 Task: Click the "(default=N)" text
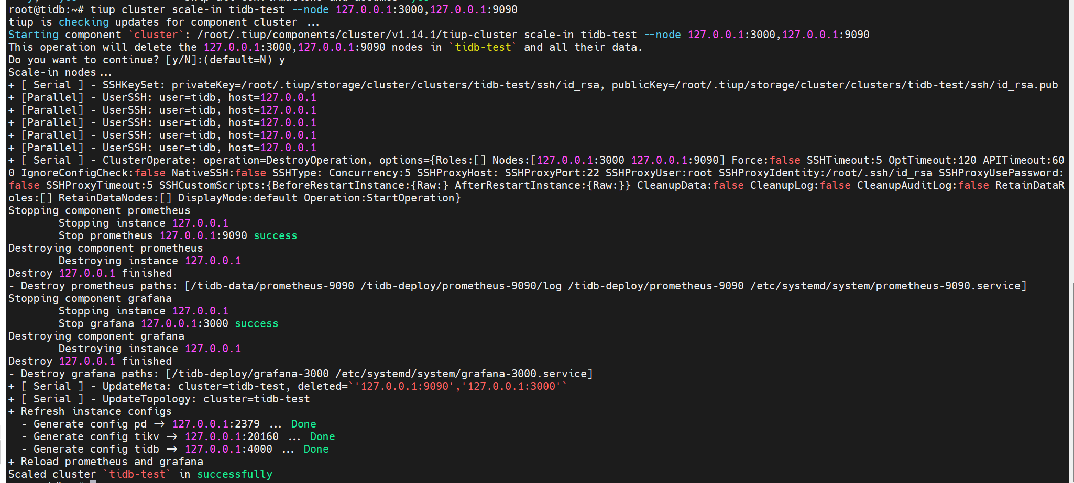tap(238, 60)
